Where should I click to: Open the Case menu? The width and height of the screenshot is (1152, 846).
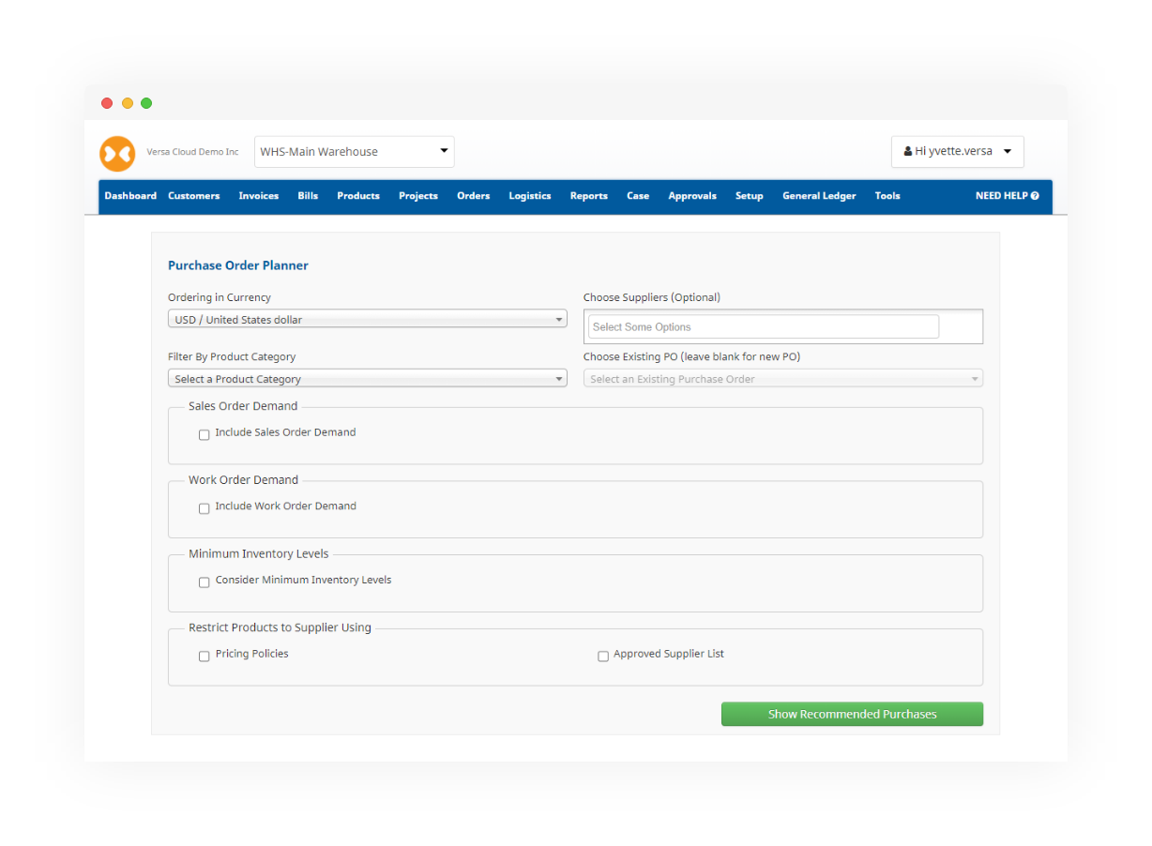(638, 196)
